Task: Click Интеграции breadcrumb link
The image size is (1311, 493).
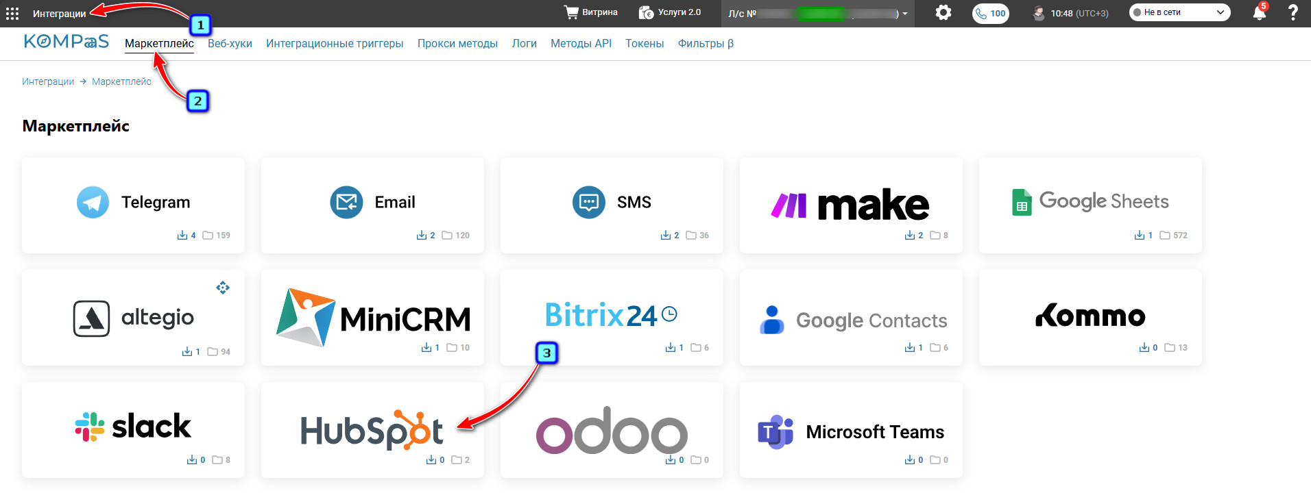Action: [48, 81]
